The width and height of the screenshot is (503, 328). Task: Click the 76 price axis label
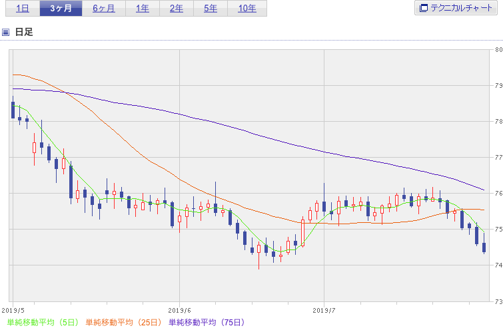click(x=499, y=193)
